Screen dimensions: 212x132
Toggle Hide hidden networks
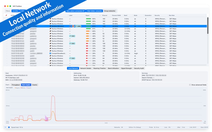[94, 11]
